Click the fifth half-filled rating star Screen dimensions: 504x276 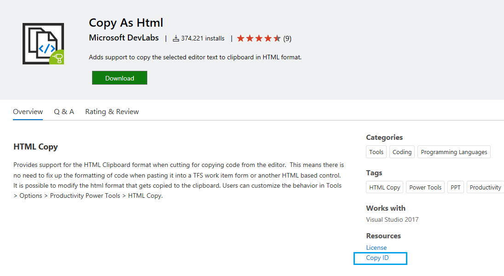277,39
